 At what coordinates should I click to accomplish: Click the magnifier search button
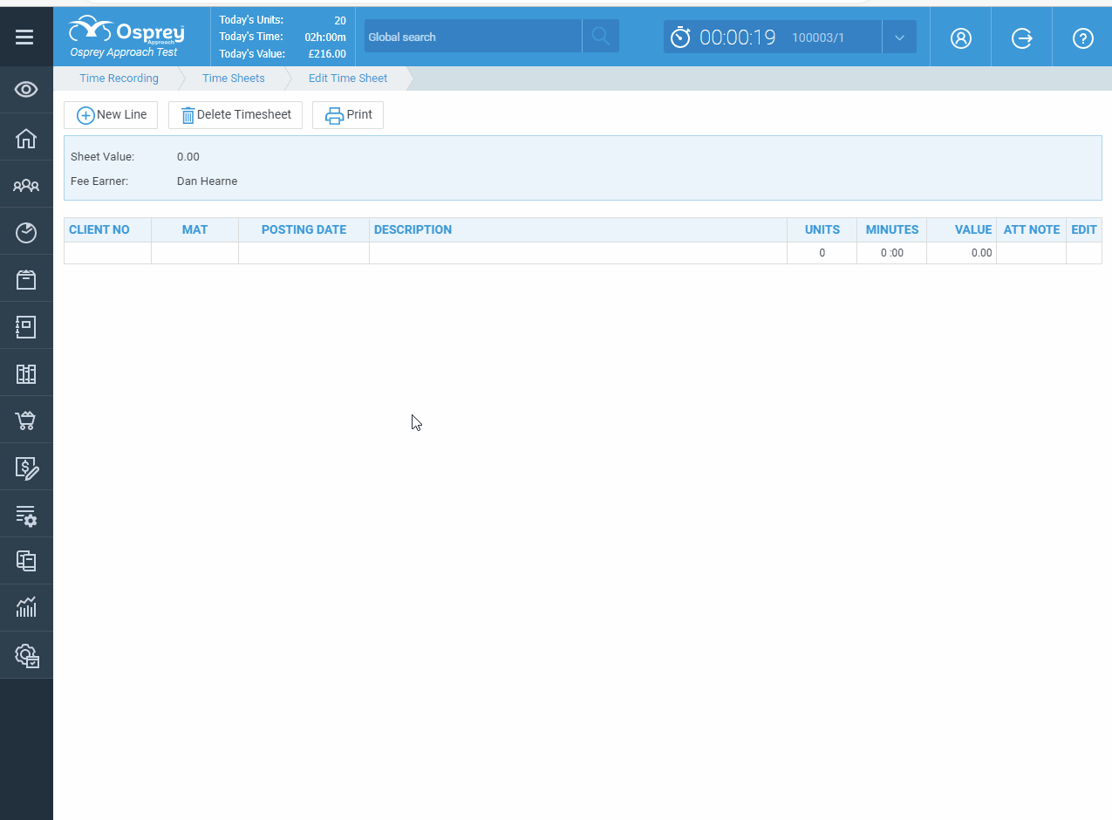[x=601, y=36]
